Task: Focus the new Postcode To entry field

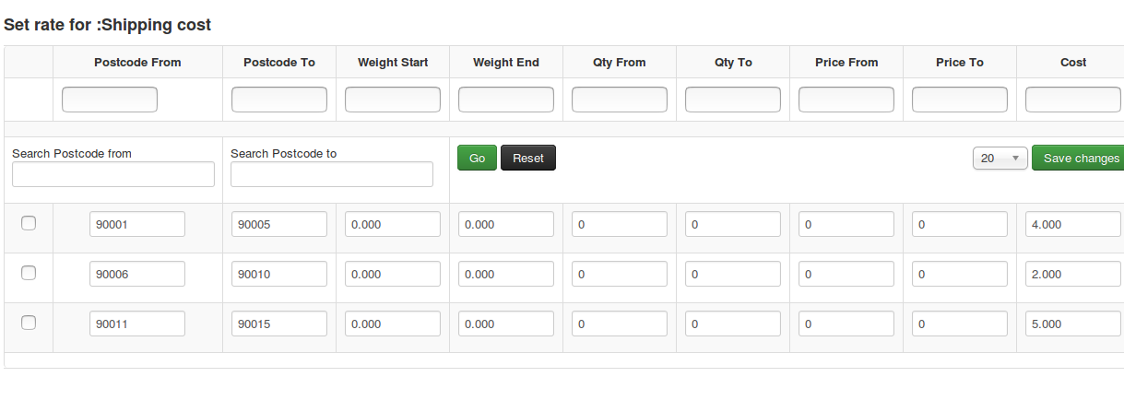Action: coord(279,100)
